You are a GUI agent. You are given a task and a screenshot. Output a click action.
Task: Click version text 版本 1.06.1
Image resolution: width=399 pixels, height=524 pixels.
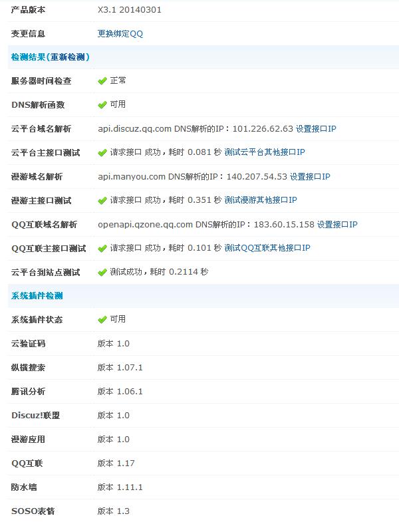pos(120,391)
